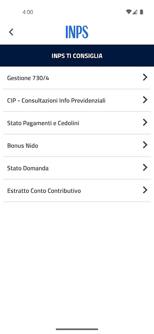Open Estratto Conto Contributivo
Viewport: 154px width, 334px height.
(77, 191)
